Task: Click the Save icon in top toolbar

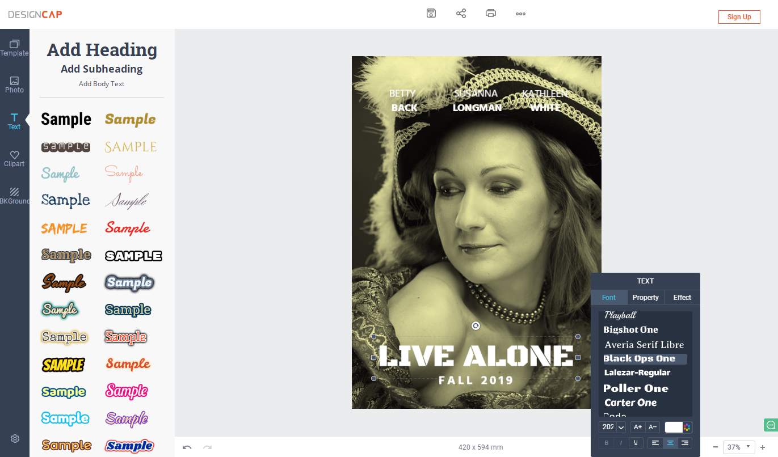Action: (431, 13)
